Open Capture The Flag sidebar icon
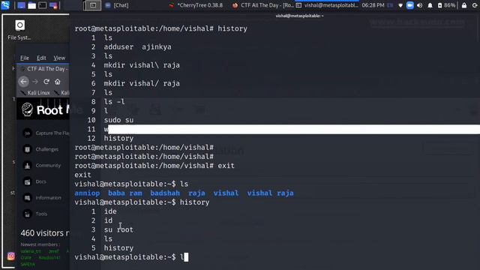 (28, 133)
